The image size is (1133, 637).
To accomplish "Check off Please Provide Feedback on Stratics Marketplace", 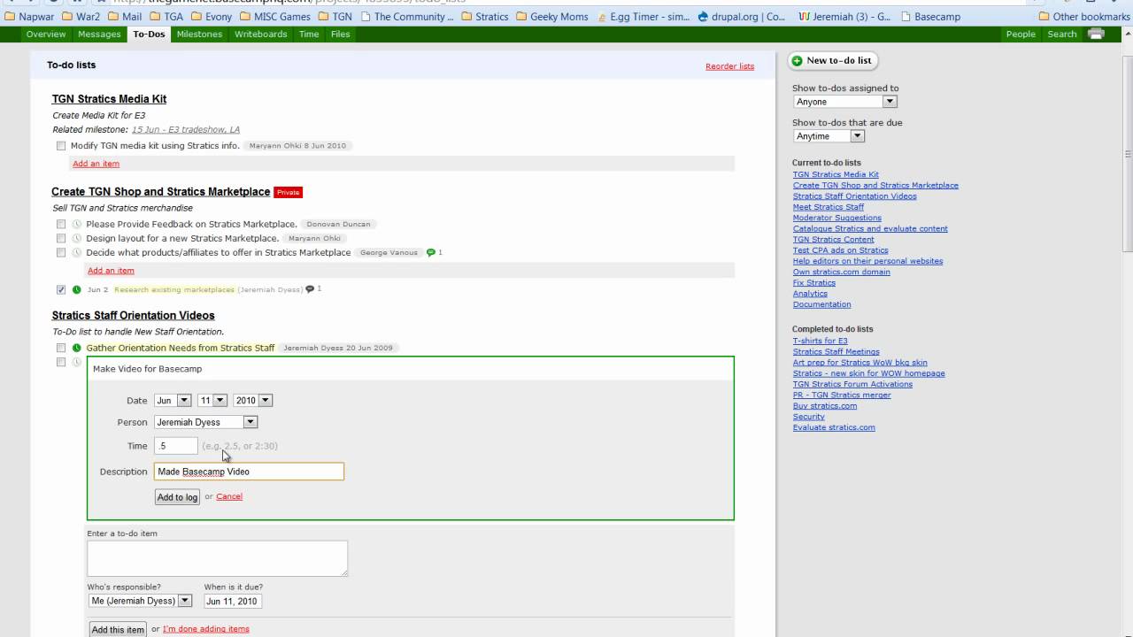I will [61, 224].
